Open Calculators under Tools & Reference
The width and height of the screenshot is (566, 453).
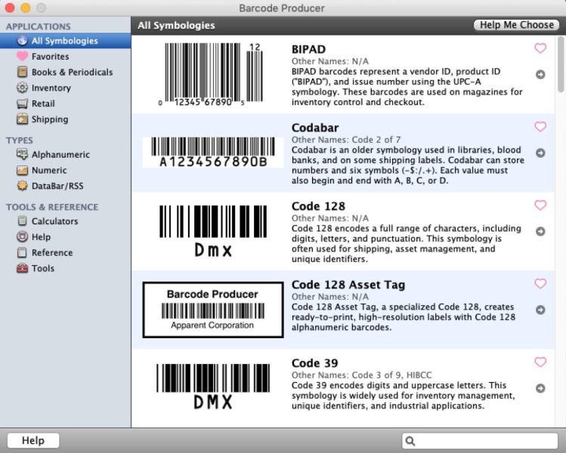coord(55,221)
